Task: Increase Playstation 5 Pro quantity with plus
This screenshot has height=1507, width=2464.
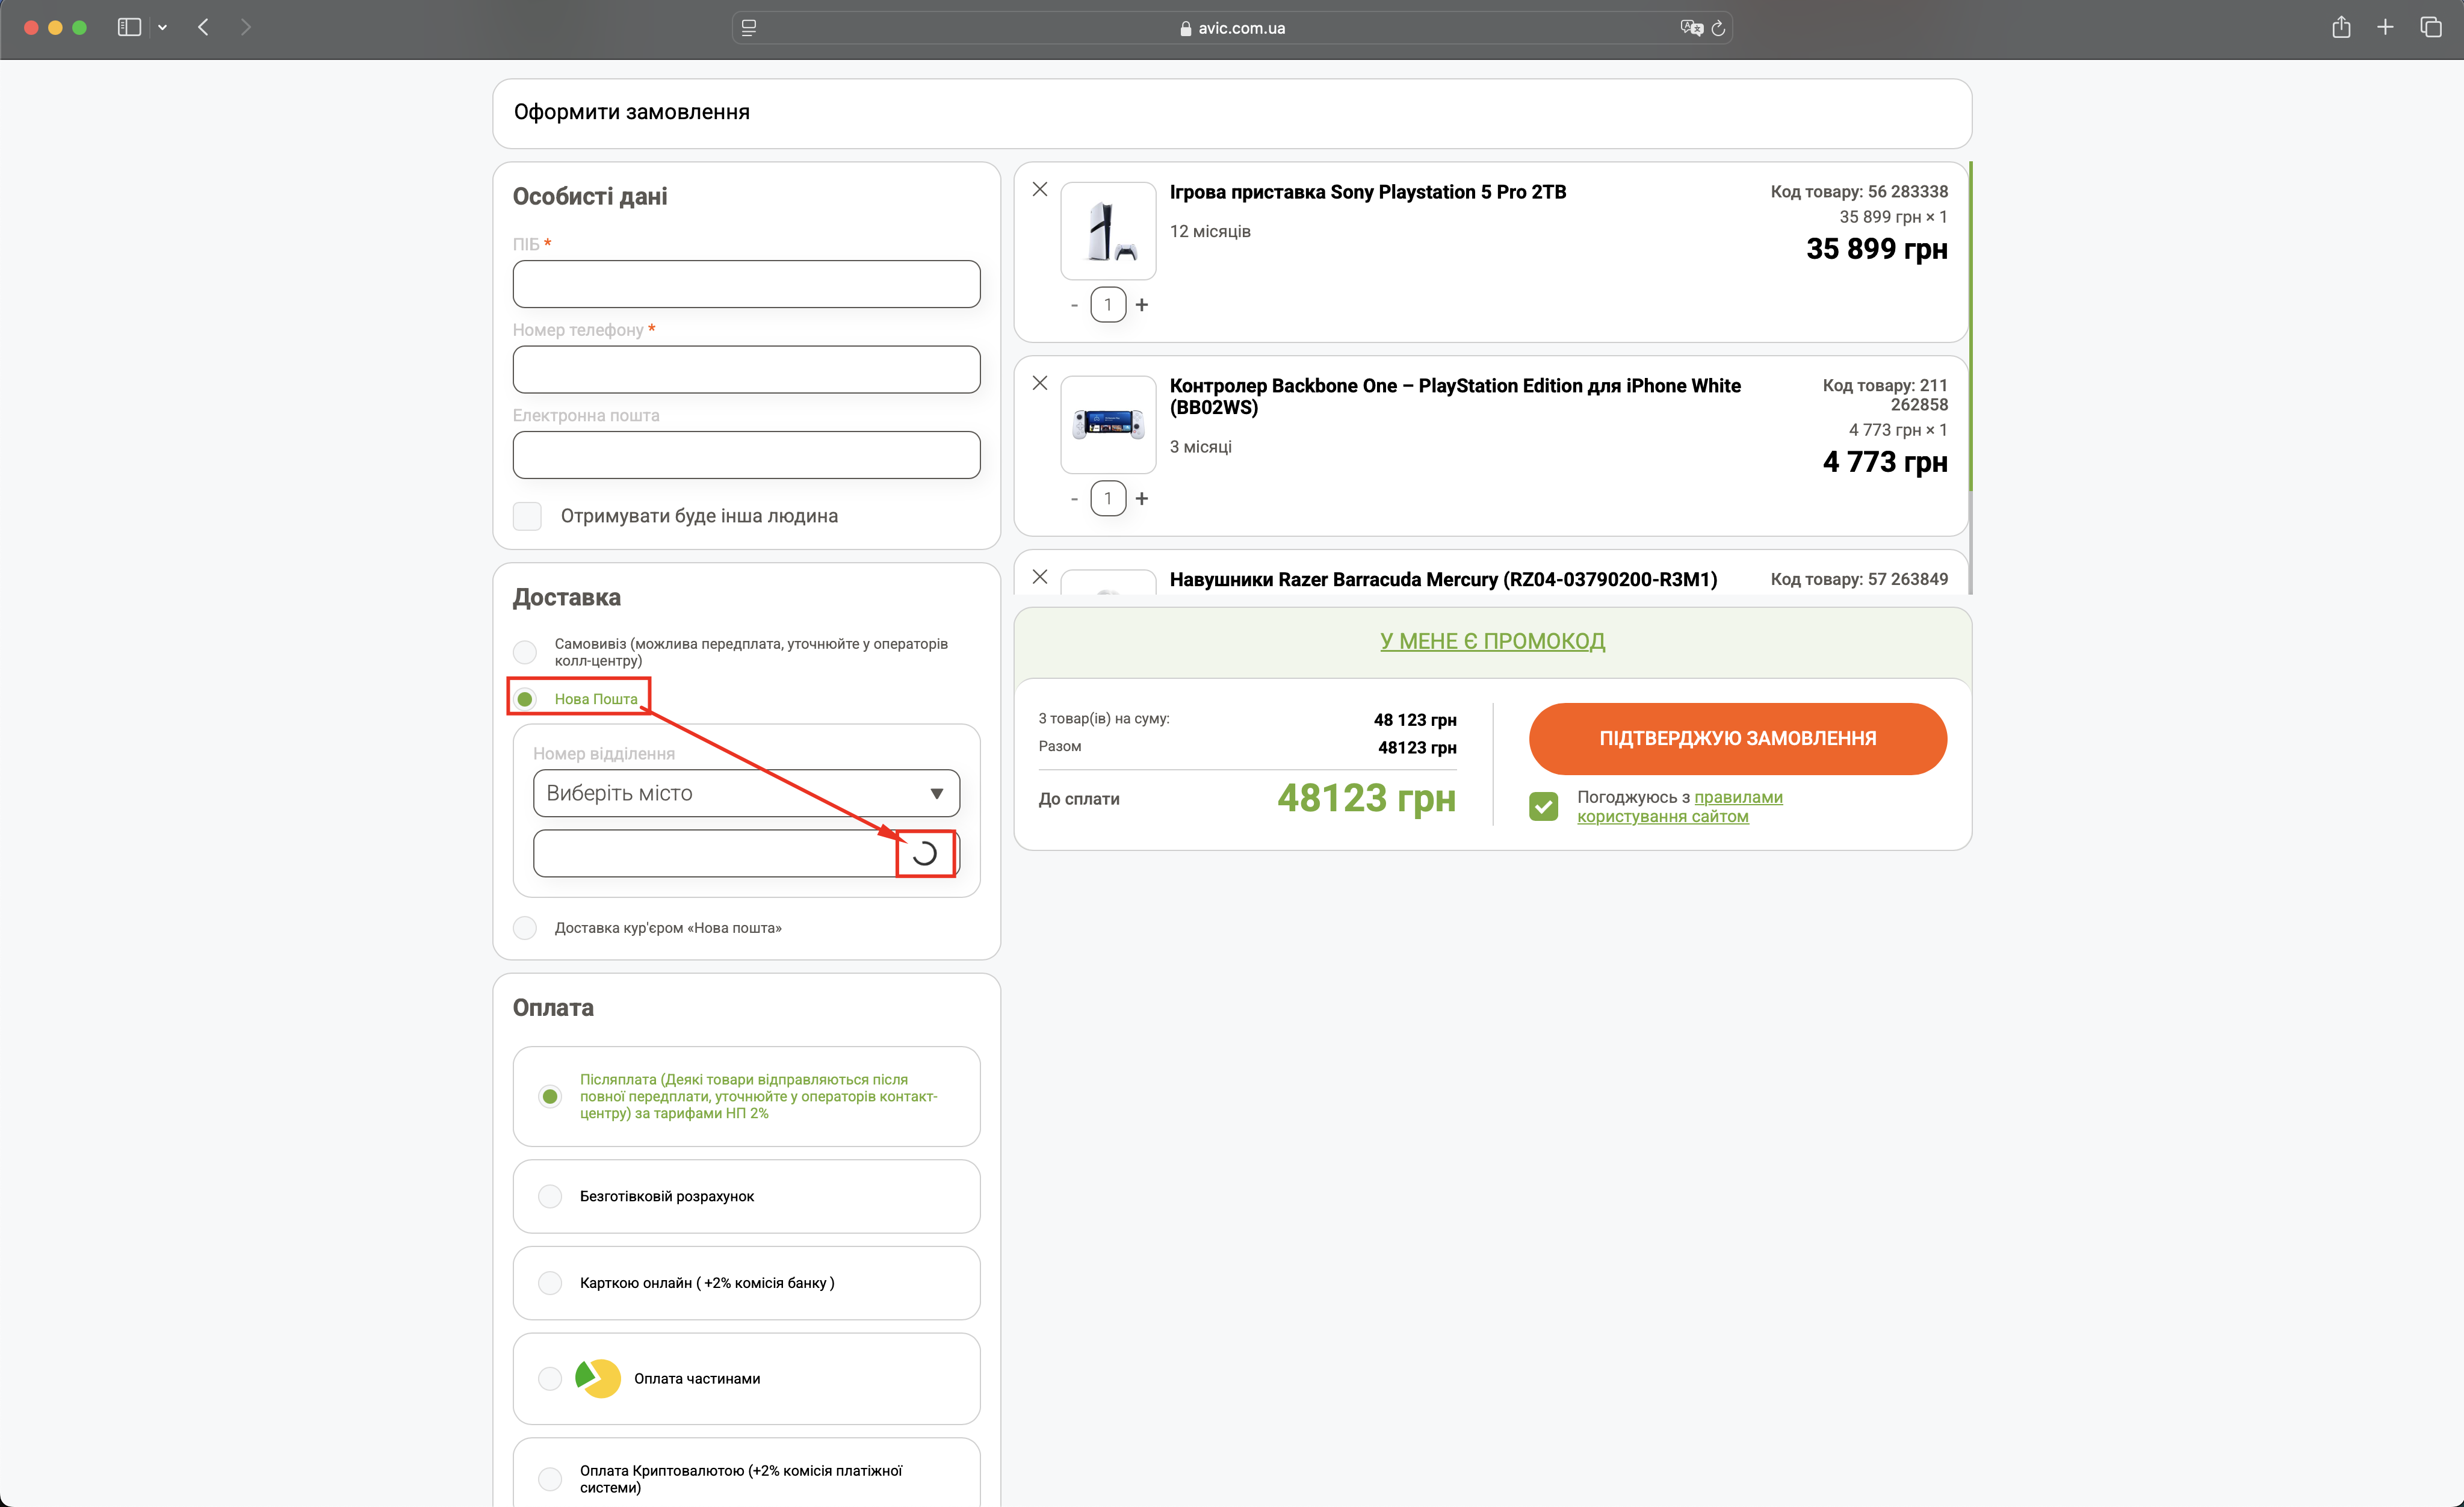Action: click(1142, 305)
